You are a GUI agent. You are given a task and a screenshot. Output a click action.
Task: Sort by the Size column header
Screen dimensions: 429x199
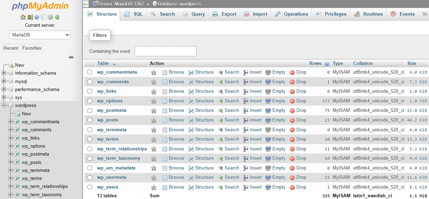pyautogui.click(x=412, y=64)
